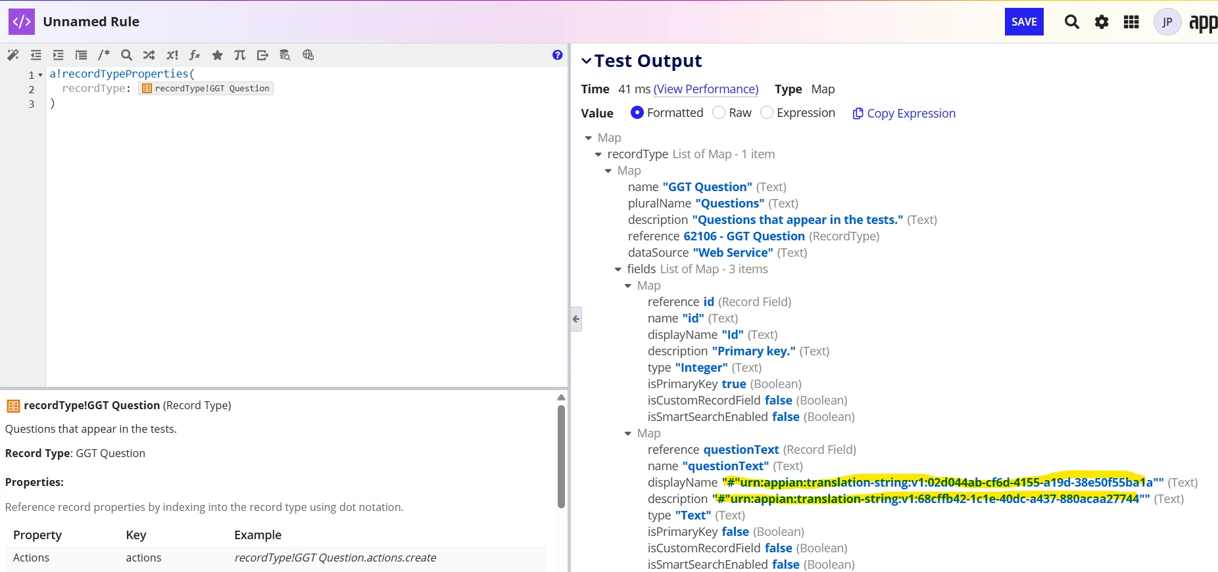Click the star icon in editor toolbar
Image resolution: width=1218 pixels, height=572 pixels.
coord(218,55)
